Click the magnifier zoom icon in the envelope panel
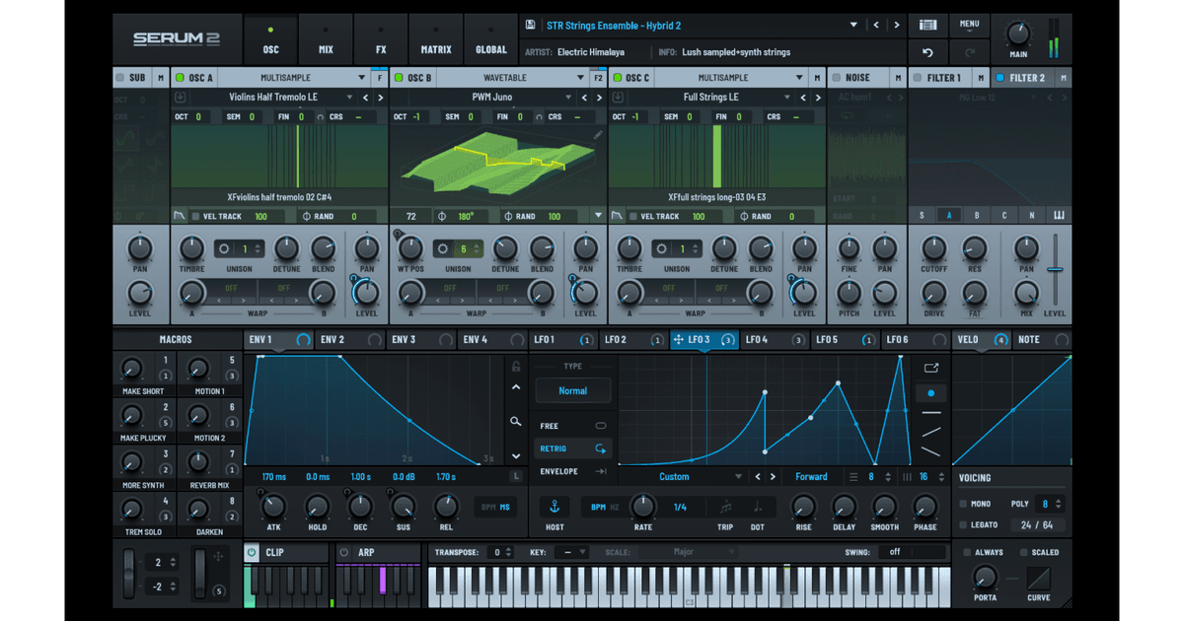This screenshot has width=1184, height=621. 515,422
